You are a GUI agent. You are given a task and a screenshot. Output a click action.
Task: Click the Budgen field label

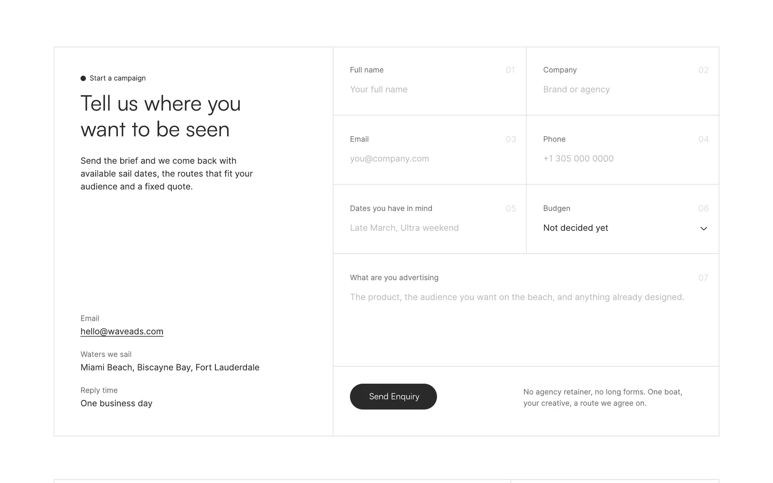click(557, 209)
